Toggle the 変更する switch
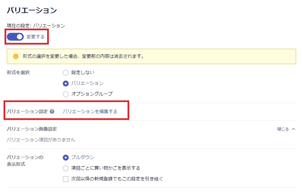This screenshot has height=194, width=302. point(15,37)
